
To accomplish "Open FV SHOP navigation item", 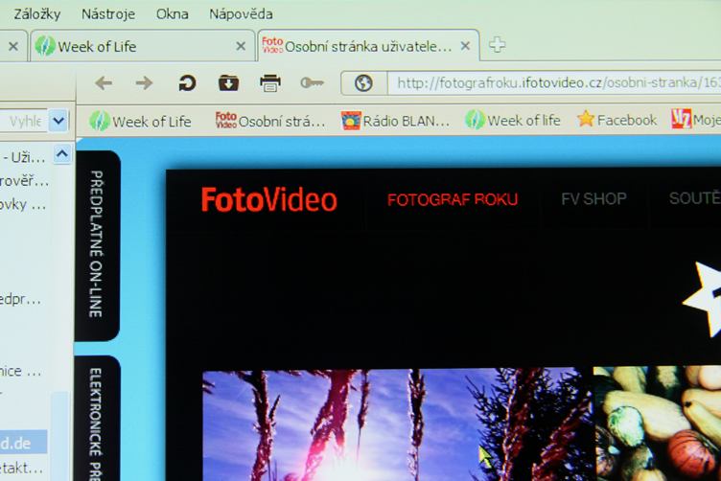I will [x=593, y=198].
